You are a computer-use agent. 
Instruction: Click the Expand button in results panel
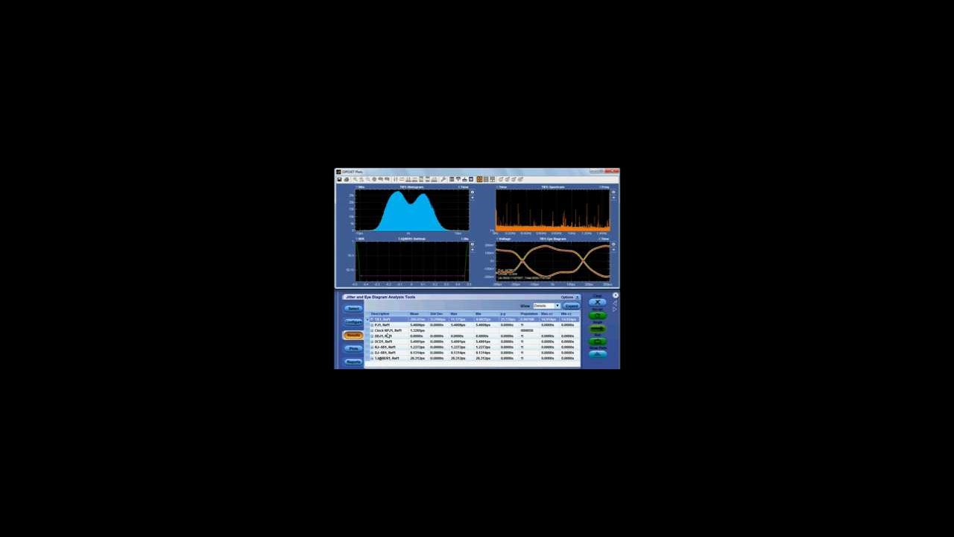(571, 306)
